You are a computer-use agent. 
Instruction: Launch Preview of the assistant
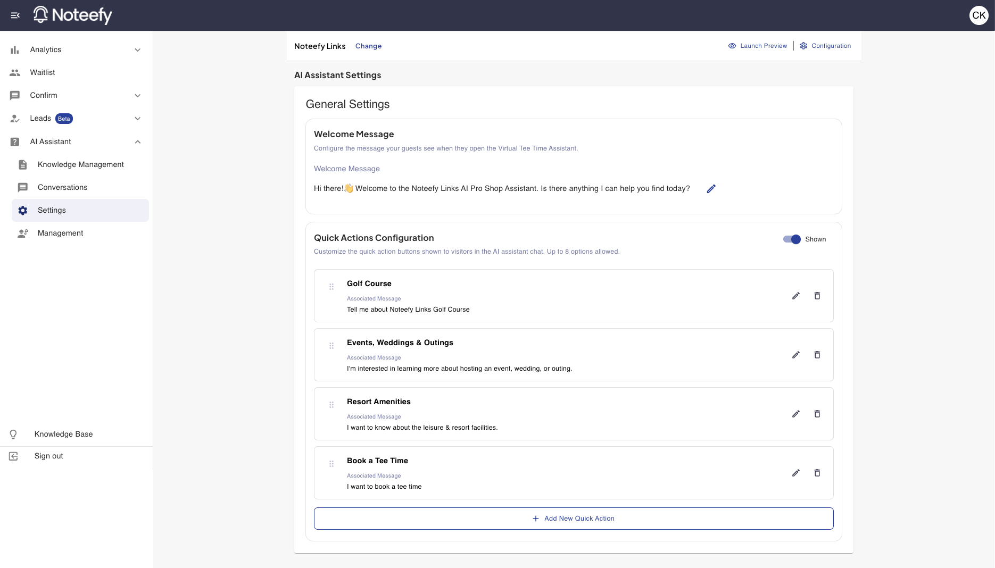click(x=758, y=46)
